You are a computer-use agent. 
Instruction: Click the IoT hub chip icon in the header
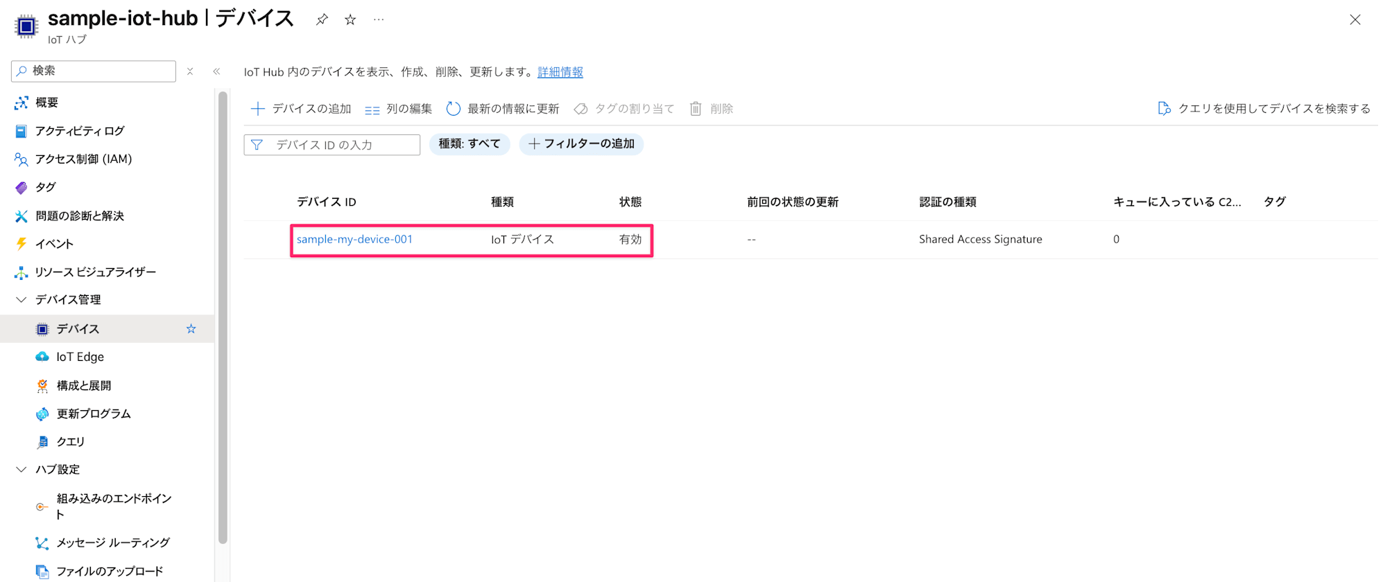point(26,26)
